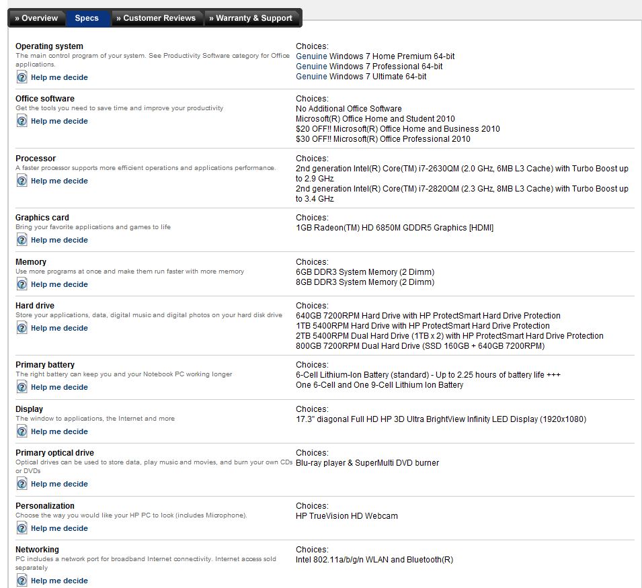Click Genuine Windows 7 Professional 64-bit
Image resolution: width=642 pixels, height=588 pixels.
(x=369, y=67)
